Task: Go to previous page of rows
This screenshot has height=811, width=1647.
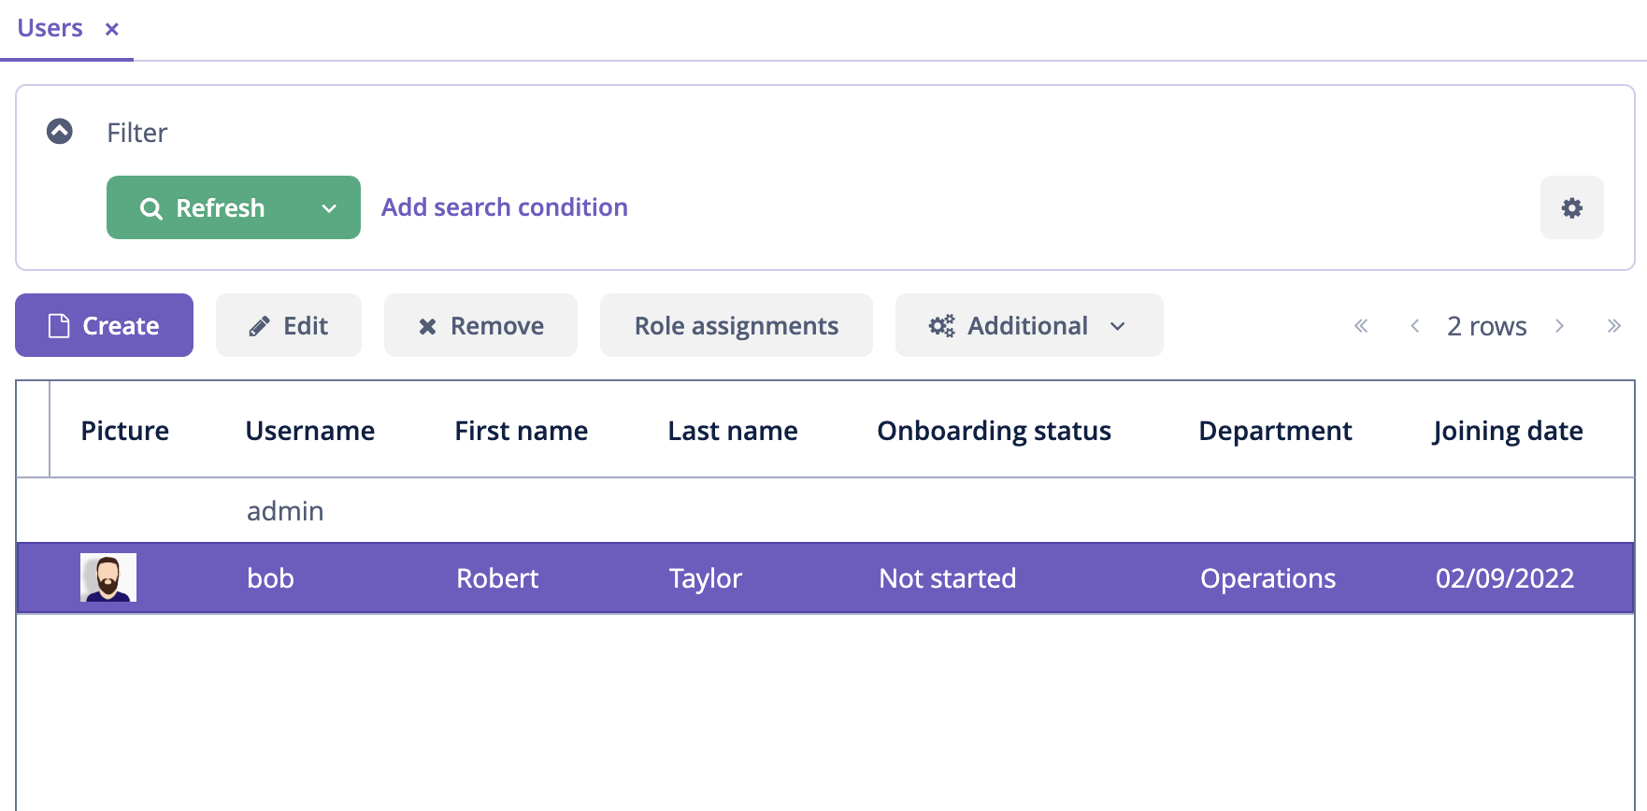Action: tap(1415, 325)
